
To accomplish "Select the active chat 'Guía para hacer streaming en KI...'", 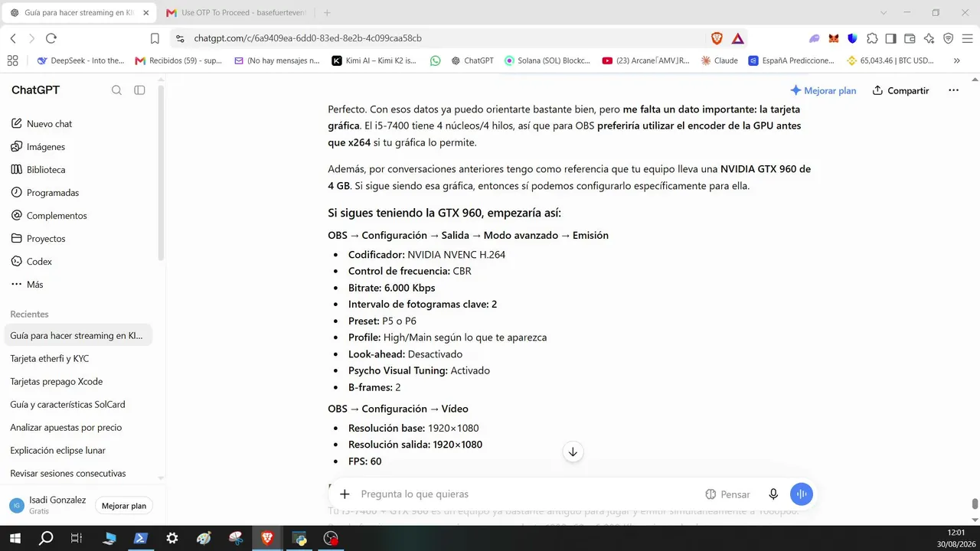I will click(79, 335).
